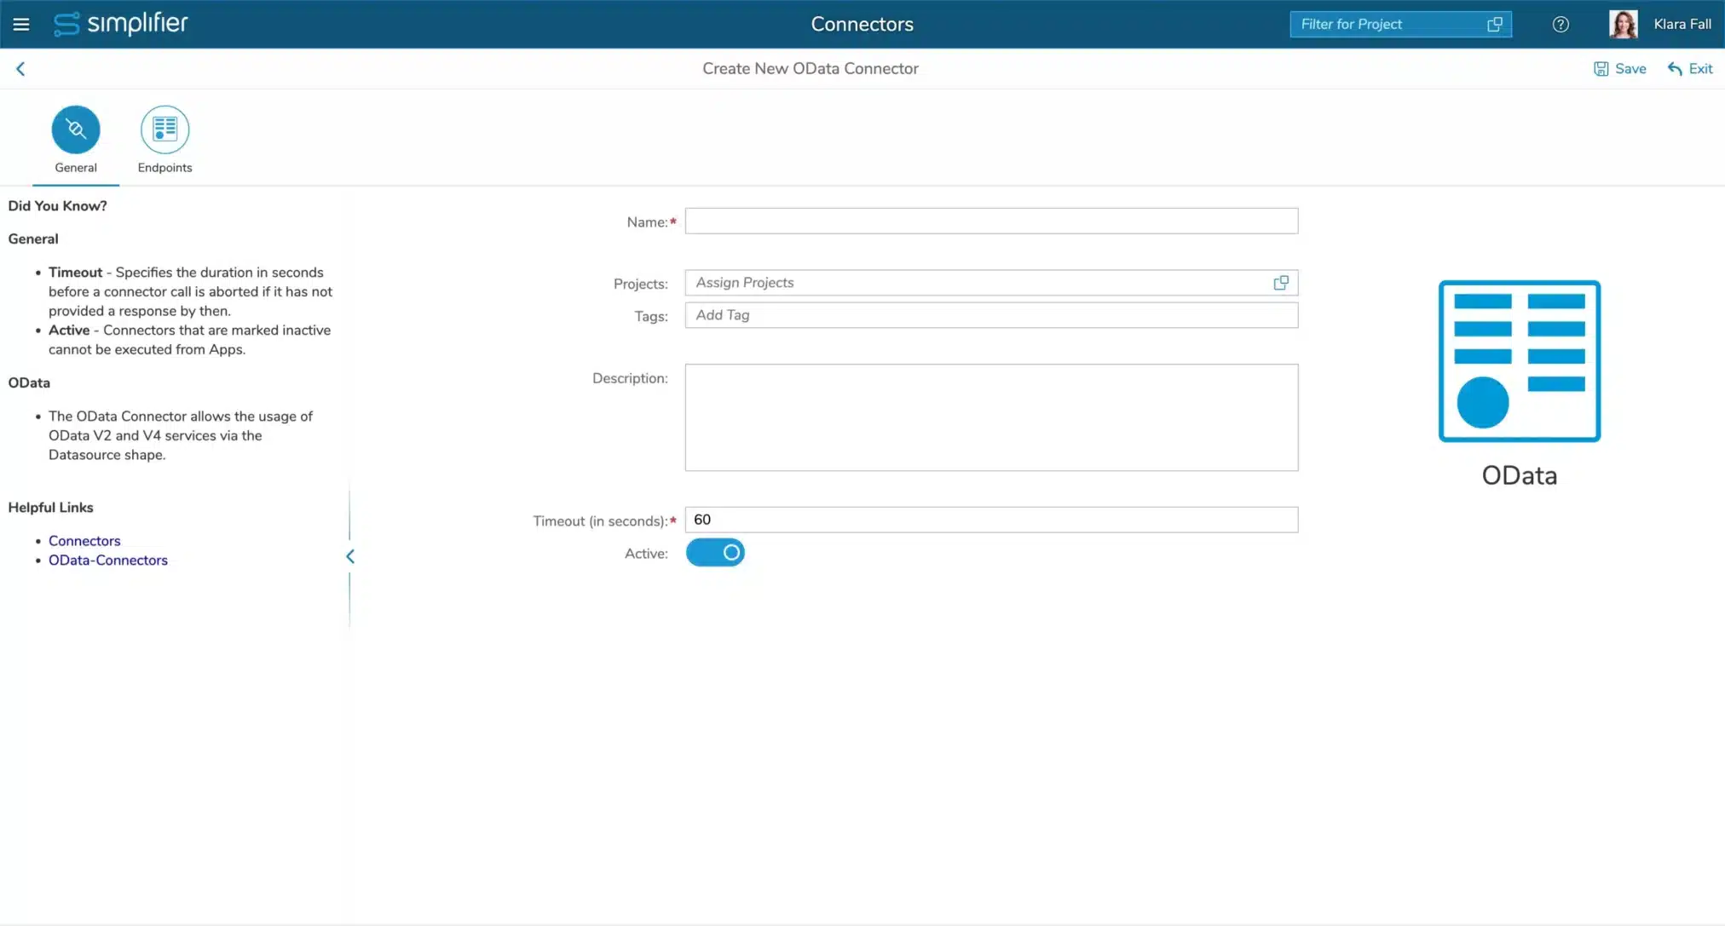Click into the Name input field

[x=991, y=221]
